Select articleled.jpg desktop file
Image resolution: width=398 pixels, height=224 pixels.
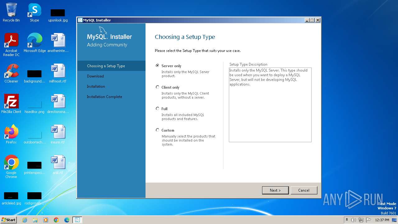(x=11, y=198)
